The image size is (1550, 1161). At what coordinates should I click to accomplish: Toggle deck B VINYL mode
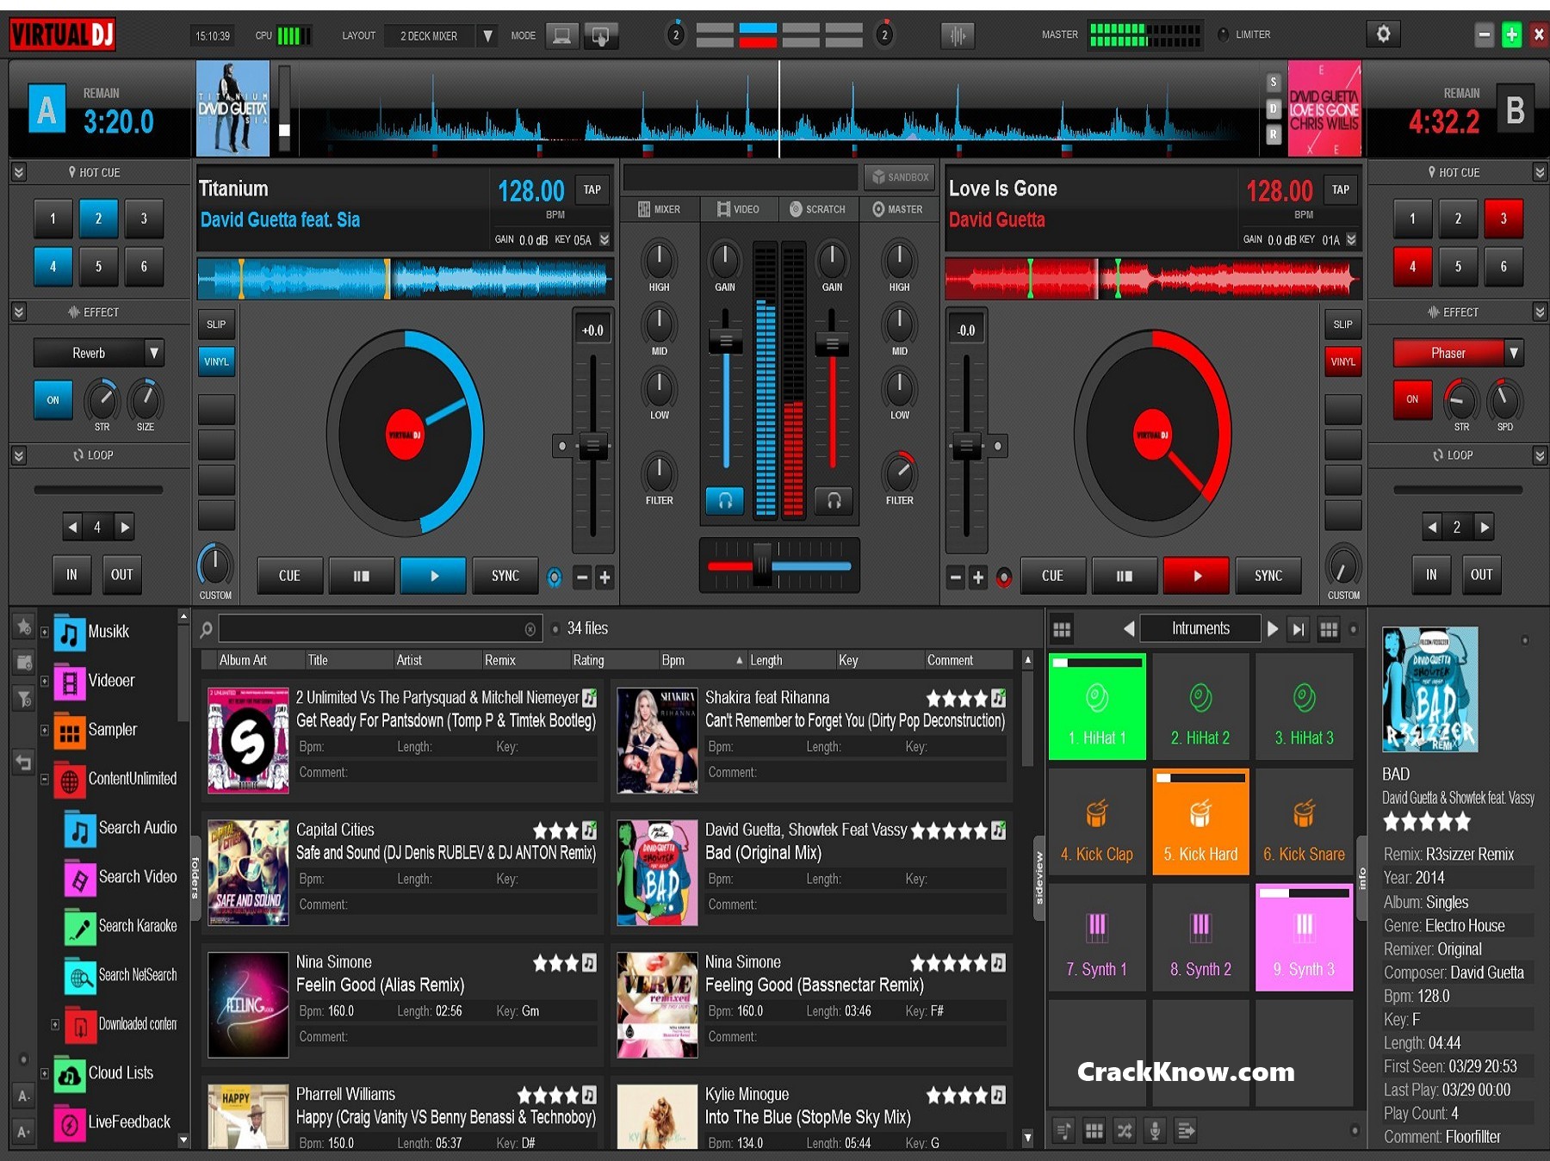(x=1342, y=361)
